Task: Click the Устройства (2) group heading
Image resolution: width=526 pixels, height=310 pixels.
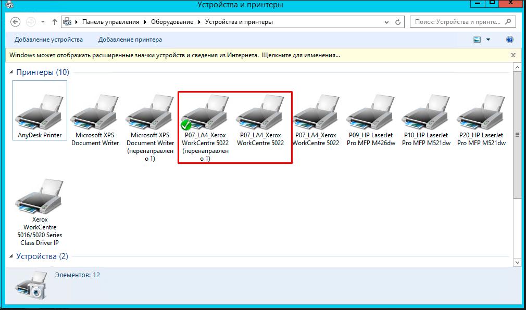Action: 42,256
